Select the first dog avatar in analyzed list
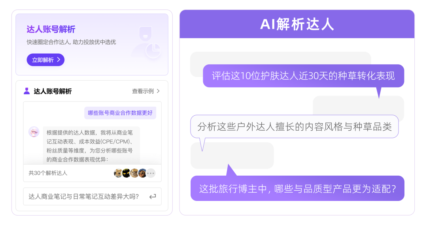 click(x=118, y=173)
